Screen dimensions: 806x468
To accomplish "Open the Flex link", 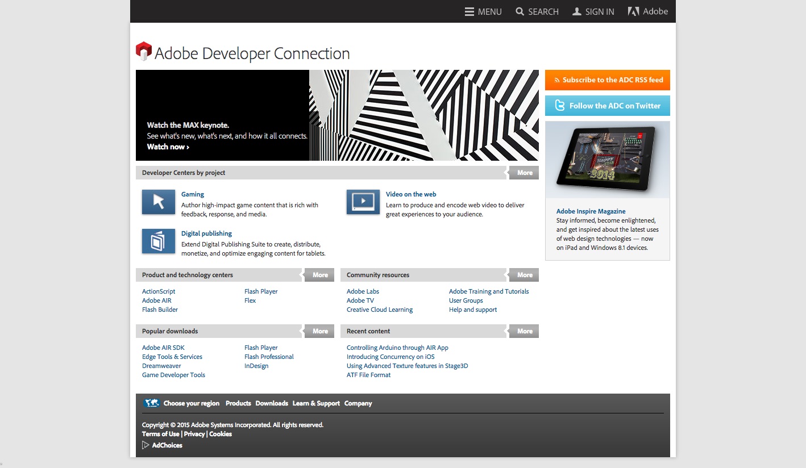I will coord(250,300).
